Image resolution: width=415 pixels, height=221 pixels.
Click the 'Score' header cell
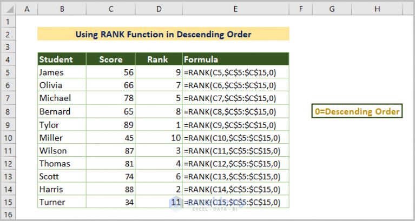[x=110, y=59]
